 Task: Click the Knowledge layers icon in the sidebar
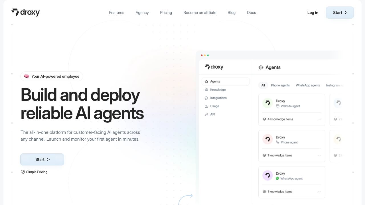coord(206,90)
